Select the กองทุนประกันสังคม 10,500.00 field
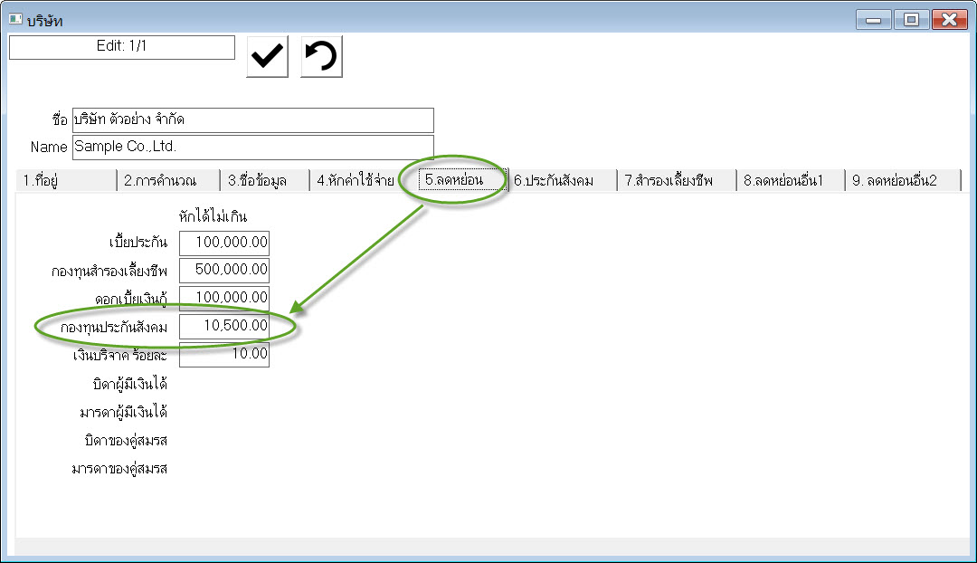The height and width of the screenshot is (563, 977). click(224, 326)
